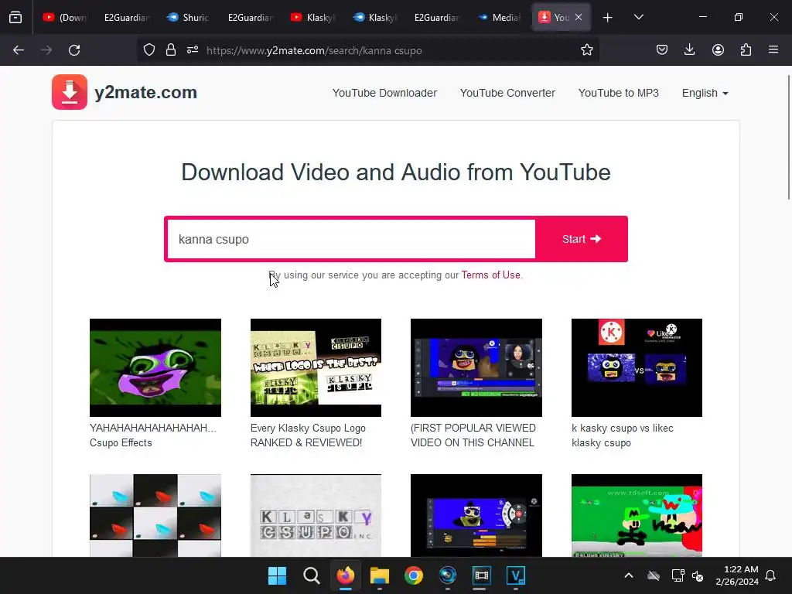Open YouTube to MP3 nav link
Screen dimensions: 792x594
[618, 93]
